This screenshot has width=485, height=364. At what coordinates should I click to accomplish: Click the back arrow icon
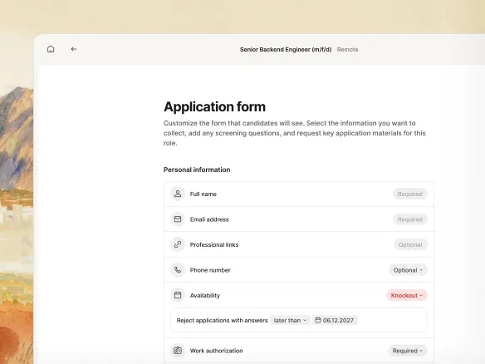tap(74, 49)
